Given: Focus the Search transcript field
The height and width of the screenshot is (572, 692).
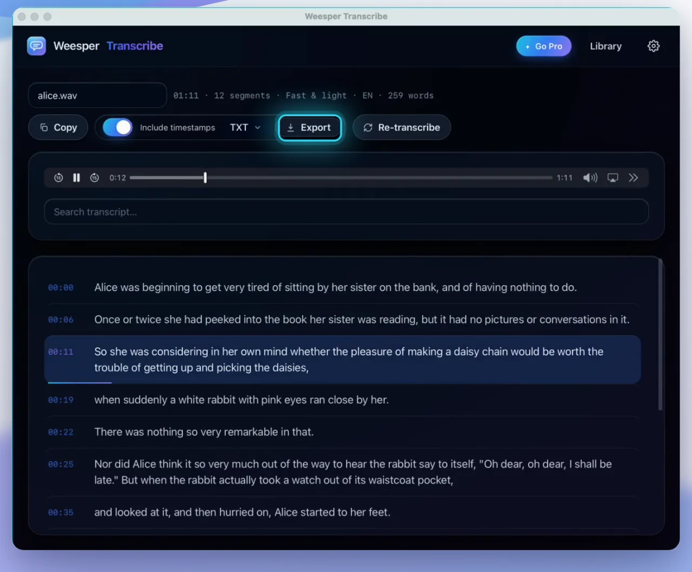Looking at the screenshot, I should point(346,212).
